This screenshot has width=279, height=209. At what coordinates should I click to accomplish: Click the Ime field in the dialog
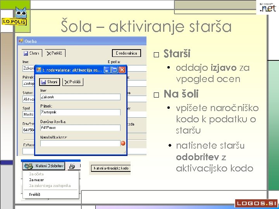[x=80, y=97]
